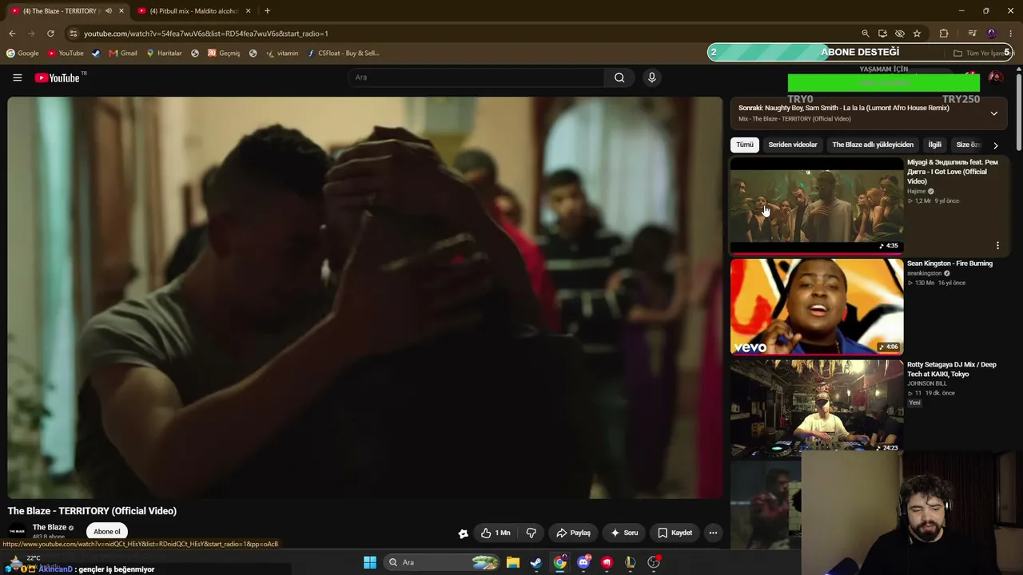Open The Blaze channel name link
The height and width of the screenshot is (575, 1023).
(x=50, y=527)
